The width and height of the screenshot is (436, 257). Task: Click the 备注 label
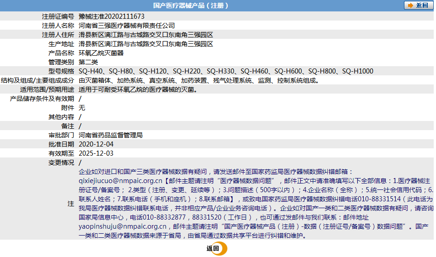pyautogui.click(x=68, y=126)
